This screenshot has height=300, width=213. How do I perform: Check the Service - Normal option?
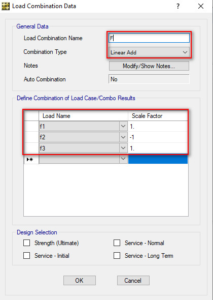pos(117,243)
